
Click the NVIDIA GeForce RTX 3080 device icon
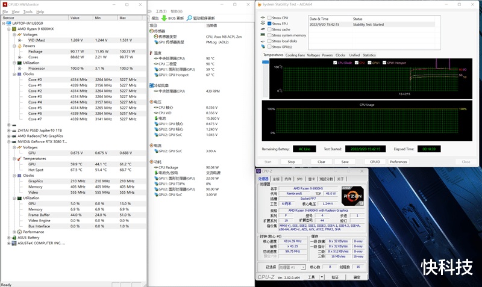tap(14, 141)
